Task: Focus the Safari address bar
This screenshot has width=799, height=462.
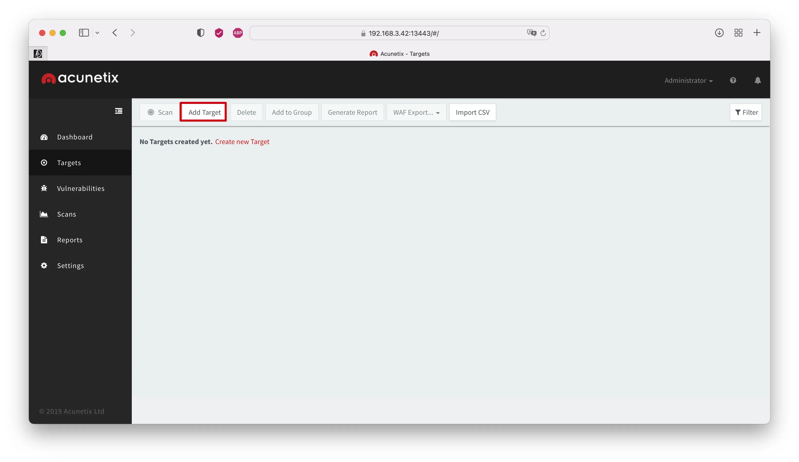Action: pos(399,33)
